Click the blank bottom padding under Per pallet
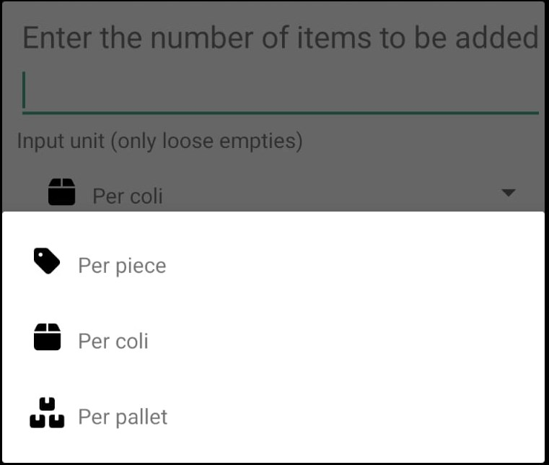The image size is (549, 465). [273, 452]
